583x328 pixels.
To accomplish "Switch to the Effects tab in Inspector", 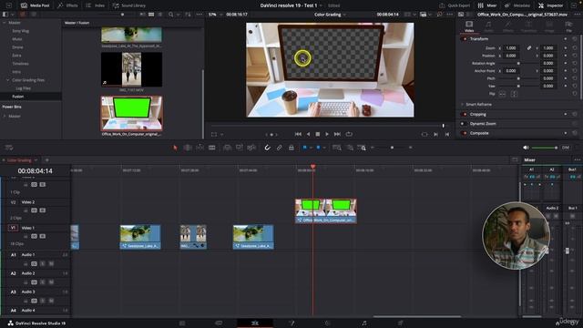I will pos(508,26).
